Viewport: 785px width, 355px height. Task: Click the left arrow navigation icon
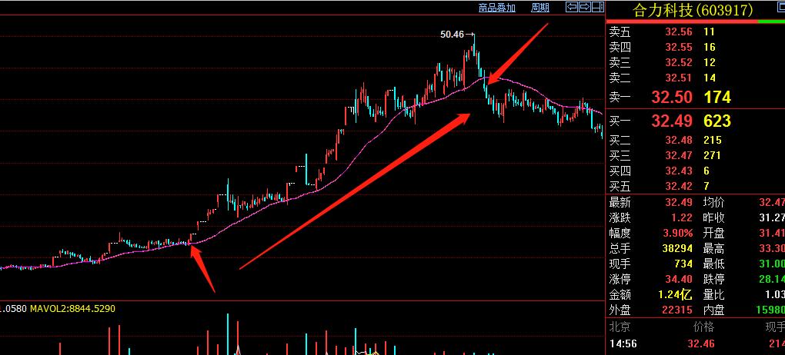pyautogui.click(x=572, y=7)
